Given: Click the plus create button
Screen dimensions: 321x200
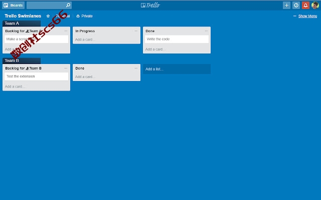Looking at the screenshot, I should pos(286,5).
